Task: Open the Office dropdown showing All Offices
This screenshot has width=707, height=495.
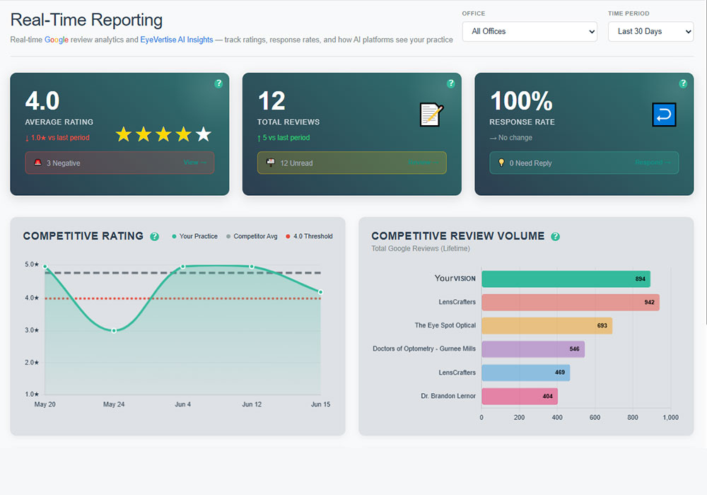Action: (x=530, y=32)
